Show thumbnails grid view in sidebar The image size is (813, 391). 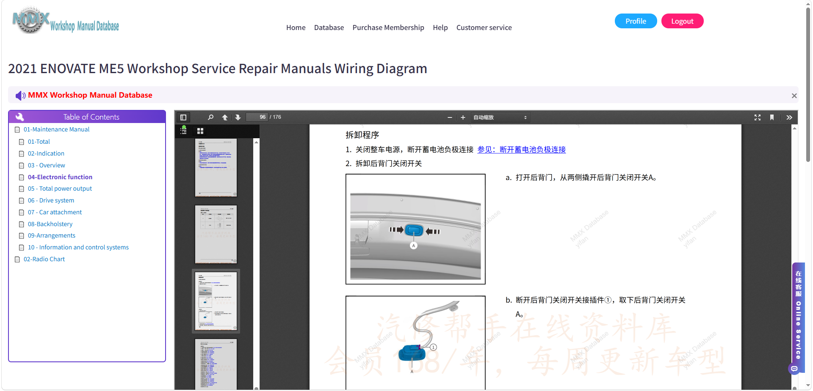coord(200,131)
